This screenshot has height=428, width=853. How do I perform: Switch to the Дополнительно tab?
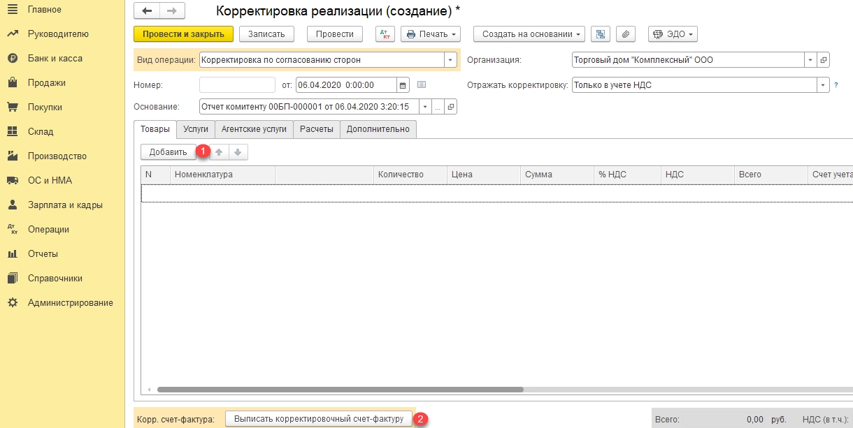[378, 129]
